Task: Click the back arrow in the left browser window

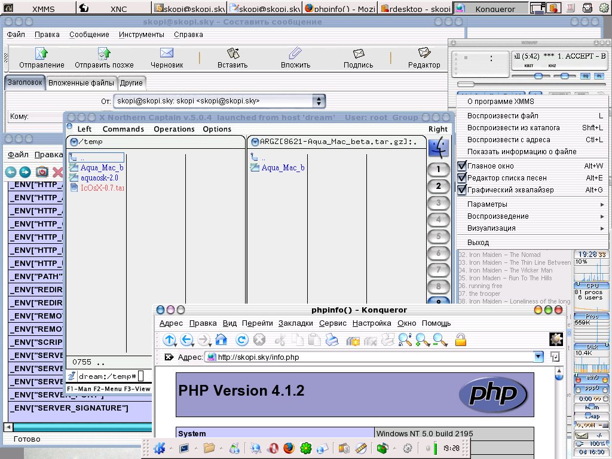Action: (11, 172)
